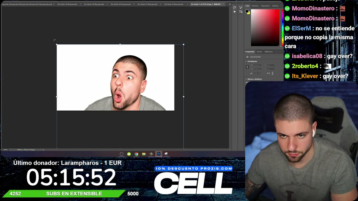Switch to Sin título-21-Recuperado document tab

coord(147,4)
